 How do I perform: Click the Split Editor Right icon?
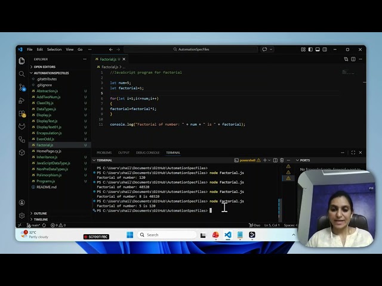(x=353, y=59)
